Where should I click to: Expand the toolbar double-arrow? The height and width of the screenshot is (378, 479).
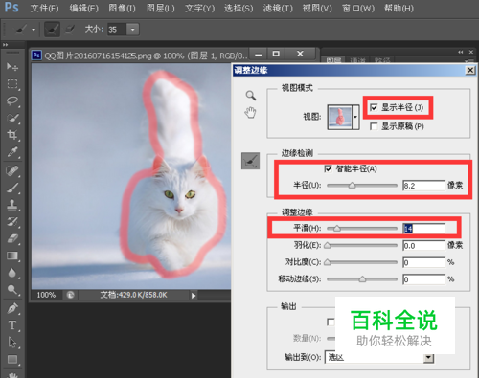tap(5, 45)
